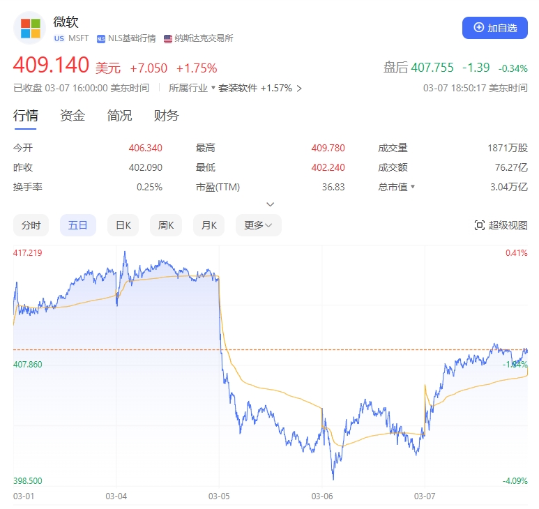Open the 超级视图 super view
The width and height of the screenshot is (539, 509).
tap(501, 225)
